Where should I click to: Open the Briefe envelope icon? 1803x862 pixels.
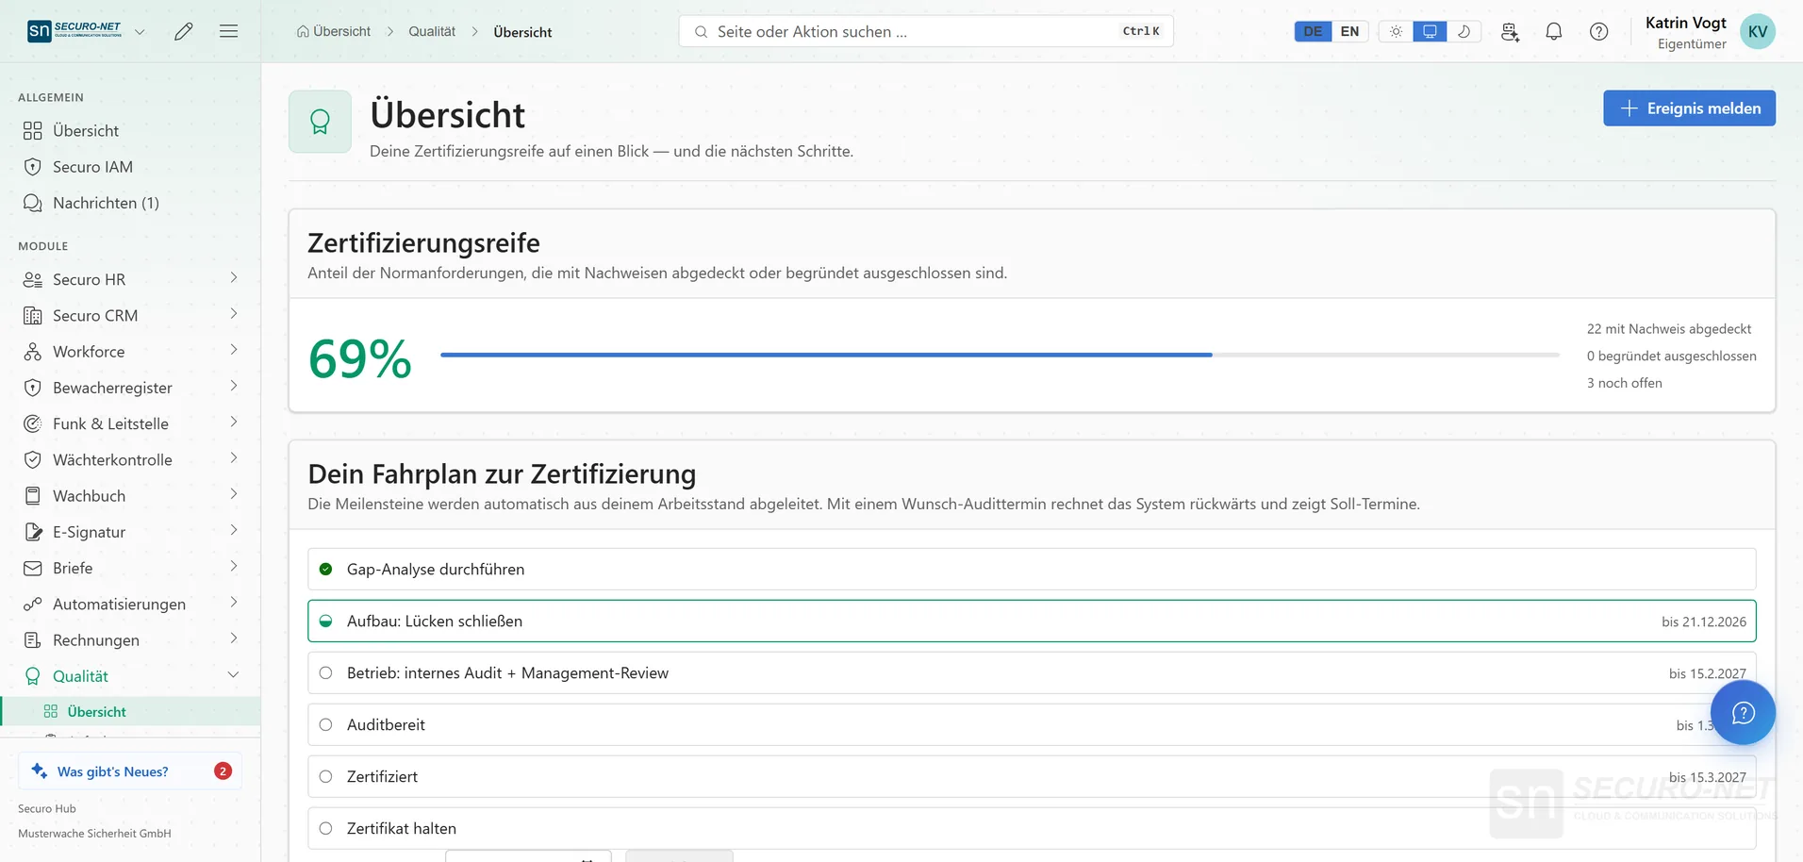(x=33, y=568)
